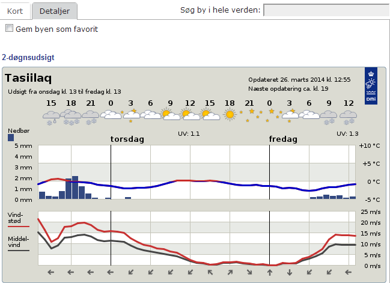Click the fredag 9 snow cloud icon
This screenshot has height=283, width=390.
pyautogui.click(x=329, y=117)
